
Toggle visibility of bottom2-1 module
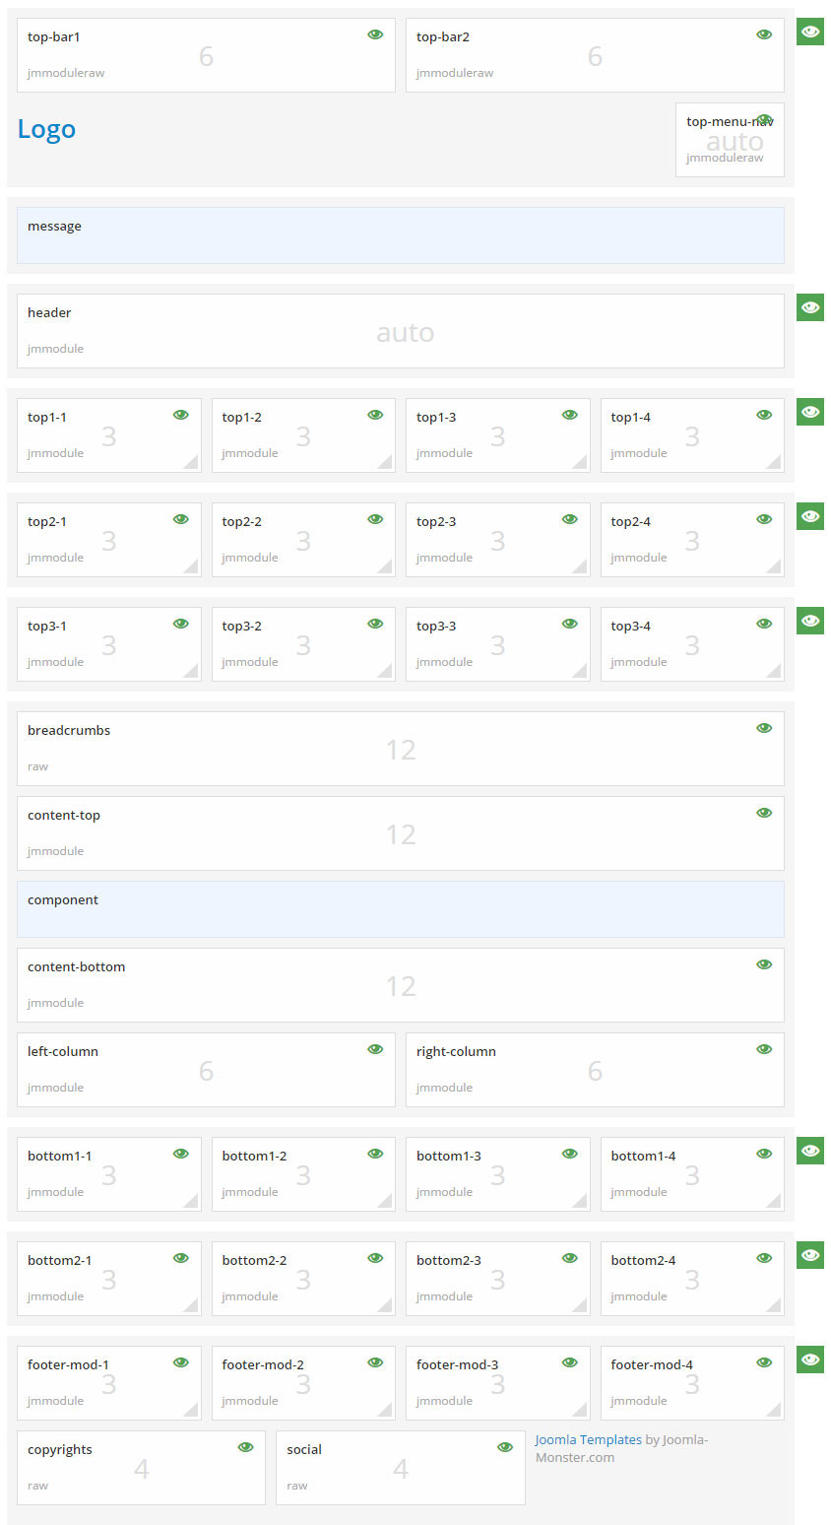181,1258
